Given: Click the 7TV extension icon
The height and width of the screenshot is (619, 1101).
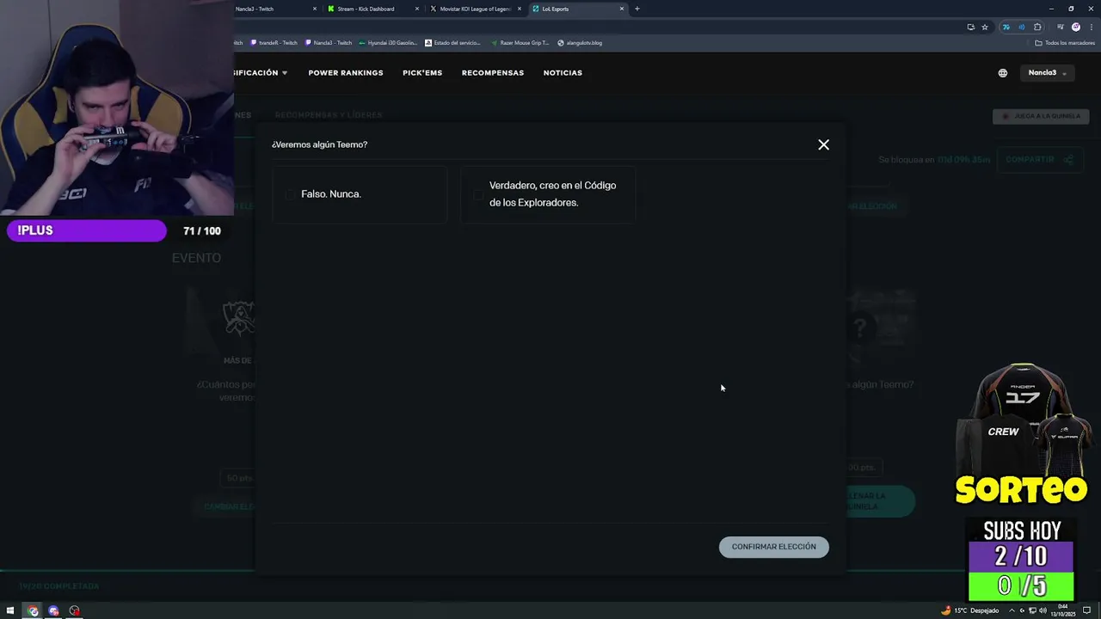Looking at the screenshot, I should (1006, 27).
